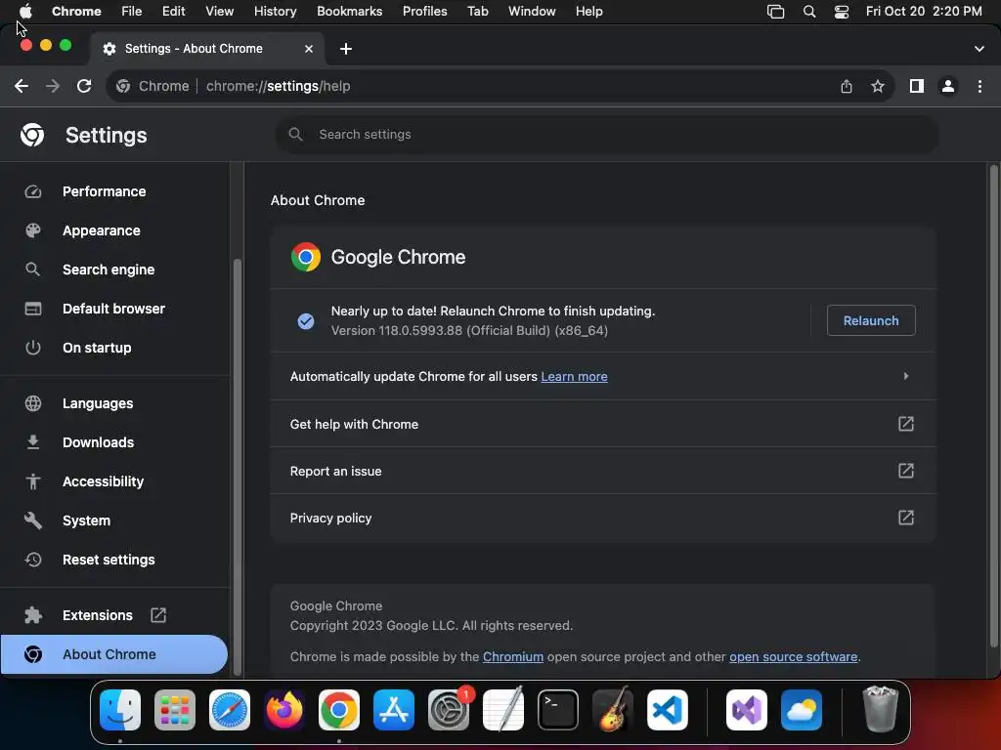This screenshot has width=1001, height=750.
Task: Open the Profiles menu
Action: point(424,12)
